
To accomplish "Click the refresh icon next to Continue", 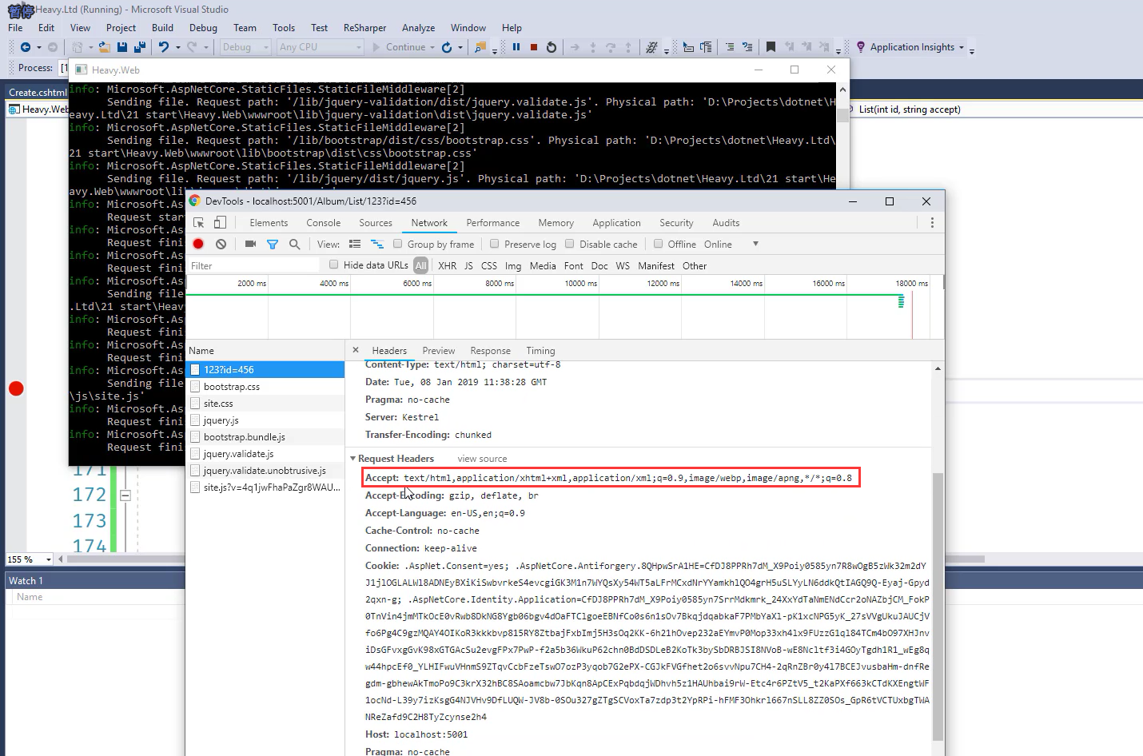I will 447,47.
